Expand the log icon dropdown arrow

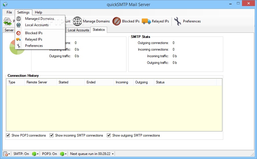(9, 154)
